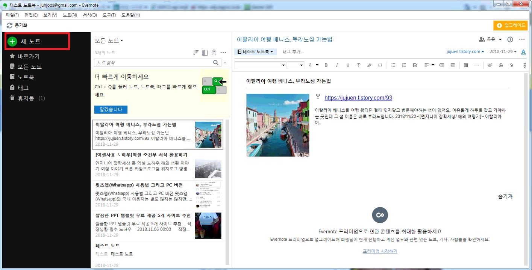The image size is (532, 270).
Task: Click the note list view layout icon
Action: pos(205,53)
